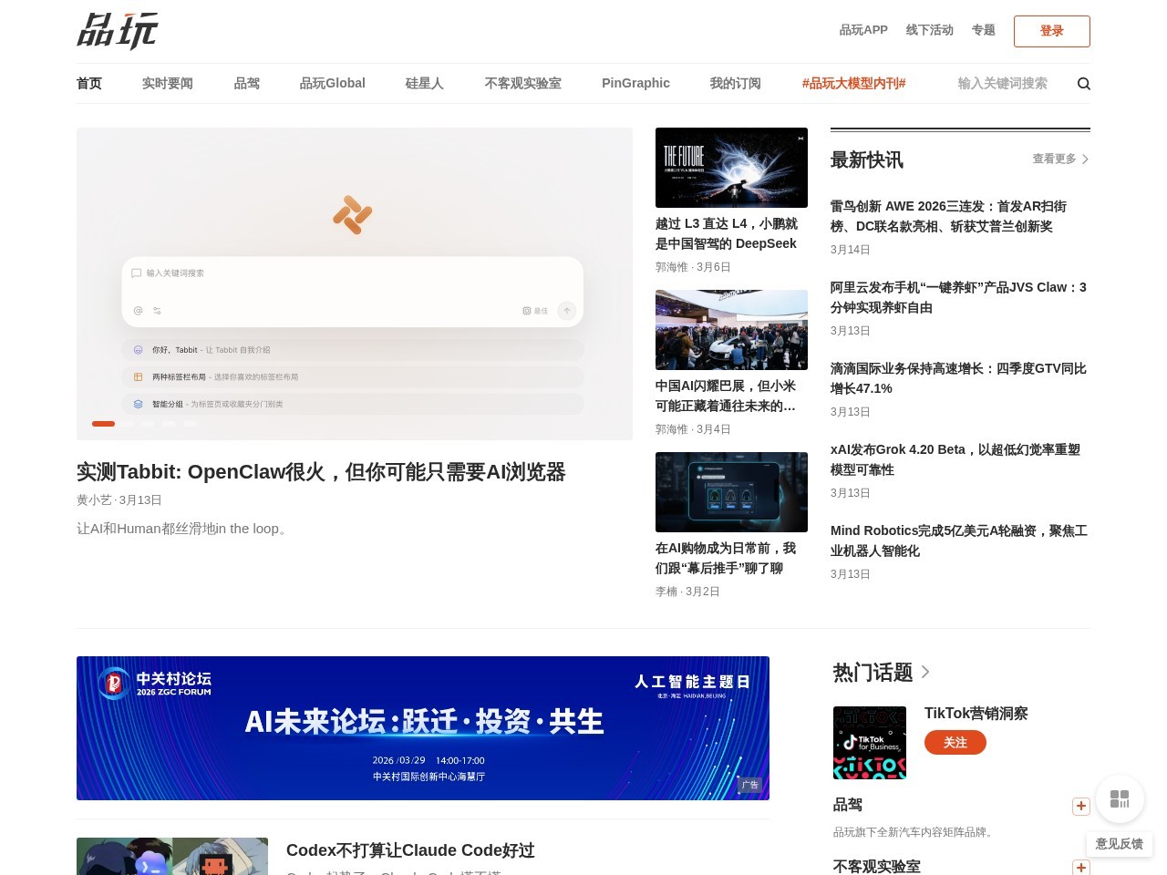This screenshot has width=1167, height=875.
Task: Click the highlighted first carousel dot
Action: click(103, 424)
